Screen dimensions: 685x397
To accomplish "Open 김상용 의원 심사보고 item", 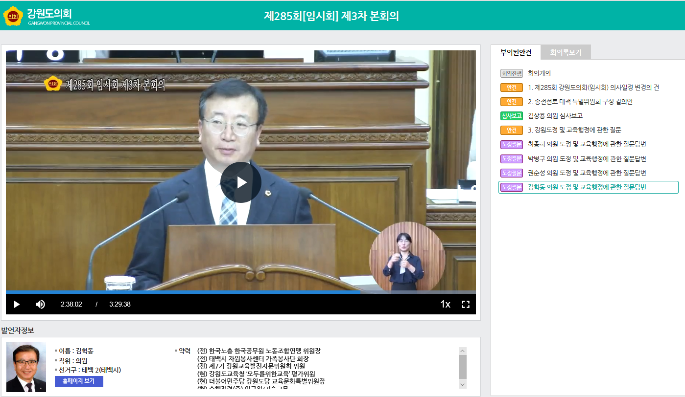I will click(555, 116).
